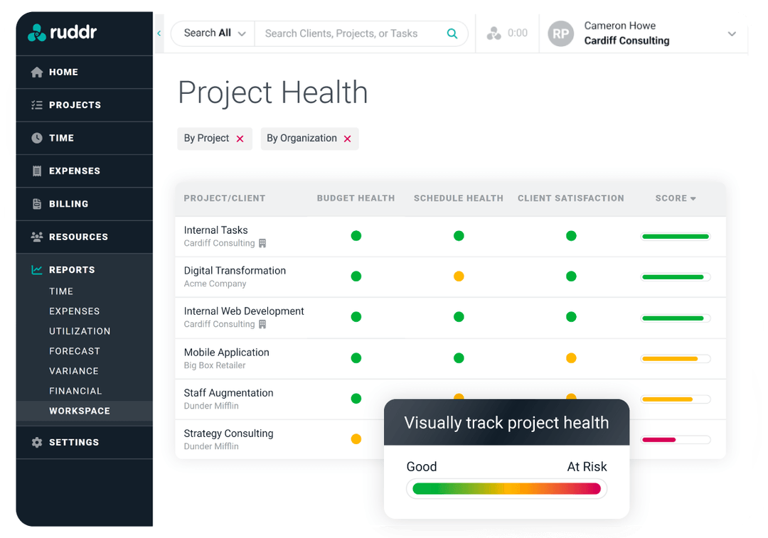This screenshot has height=538, width=768.
Task: Switch to the Workspace report section
Action: 80,411
